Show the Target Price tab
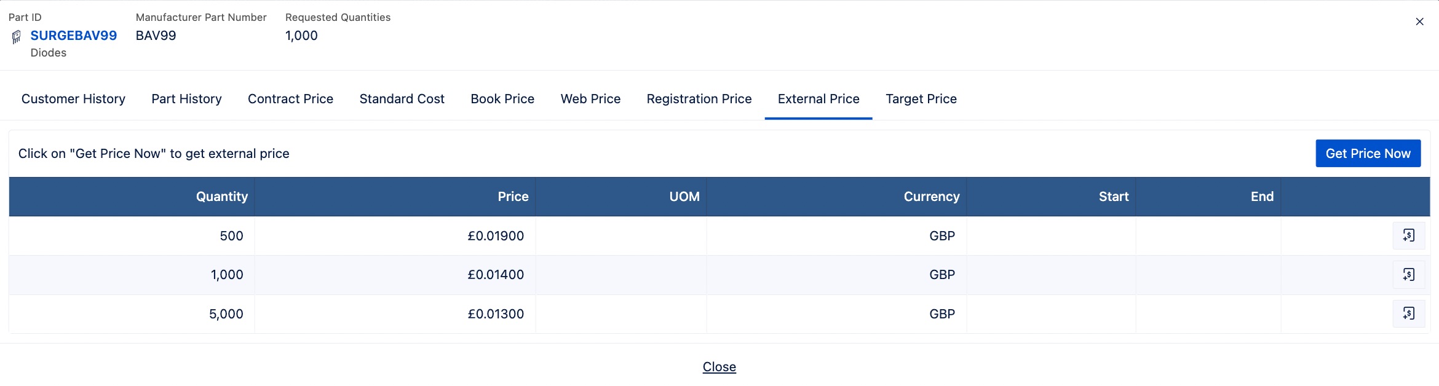The width and height of the screenshot is (1439, 386). pos(921,99)
